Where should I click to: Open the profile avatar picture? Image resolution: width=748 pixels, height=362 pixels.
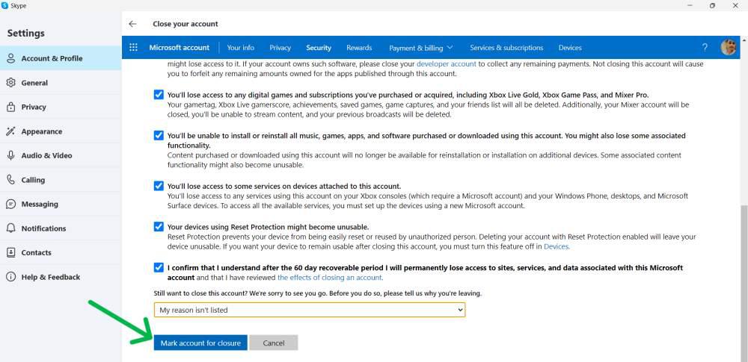pos(728,48)
